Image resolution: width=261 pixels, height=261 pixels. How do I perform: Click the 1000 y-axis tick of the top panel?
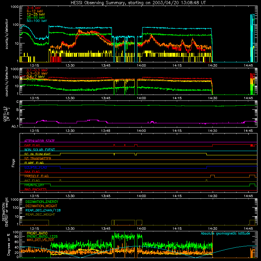[x=15, y=7]
